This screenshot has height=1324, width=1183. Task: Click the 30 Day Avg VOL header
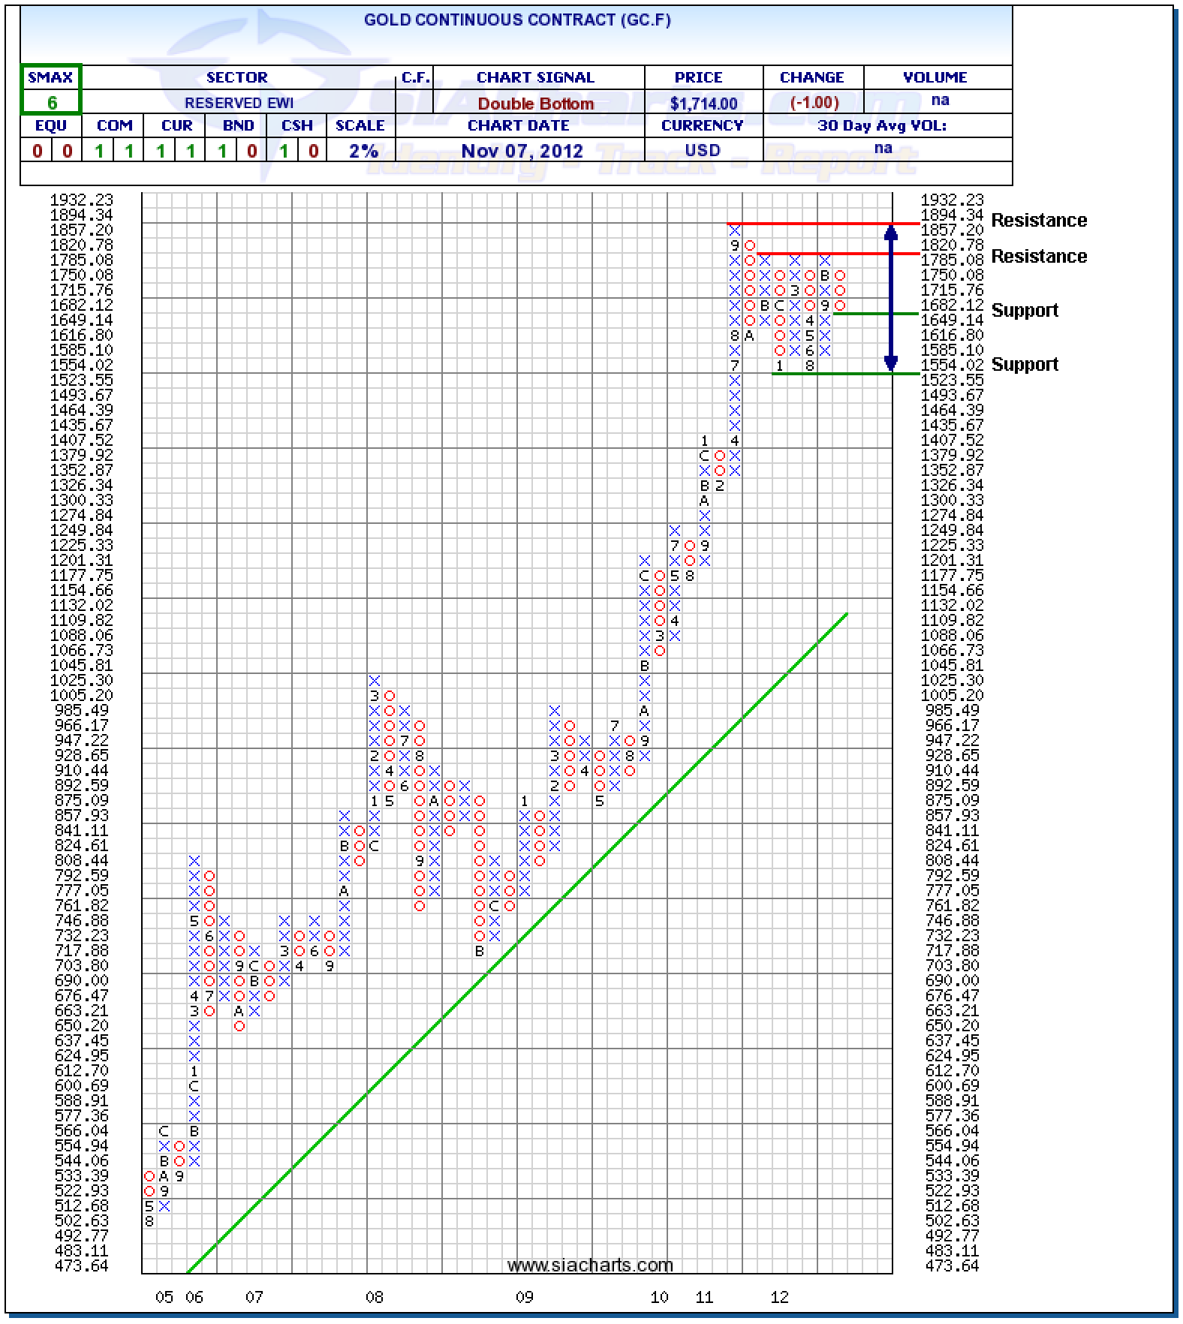882,125
